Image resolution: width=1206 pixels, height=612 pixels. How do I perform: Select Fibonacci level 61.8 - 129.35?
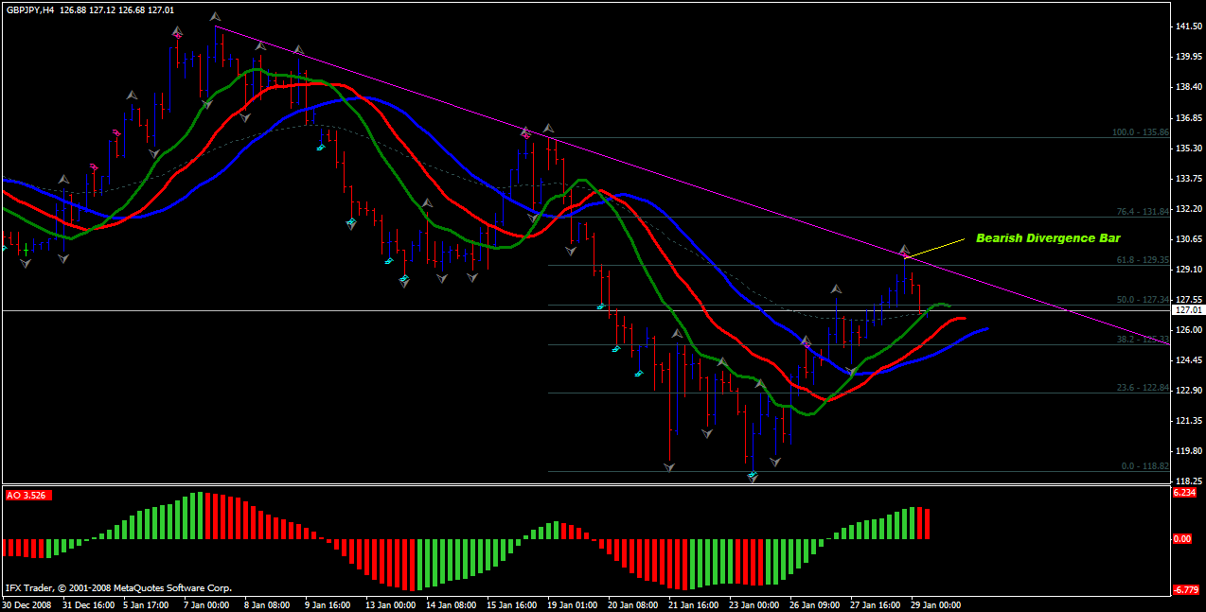(1143, 259)
